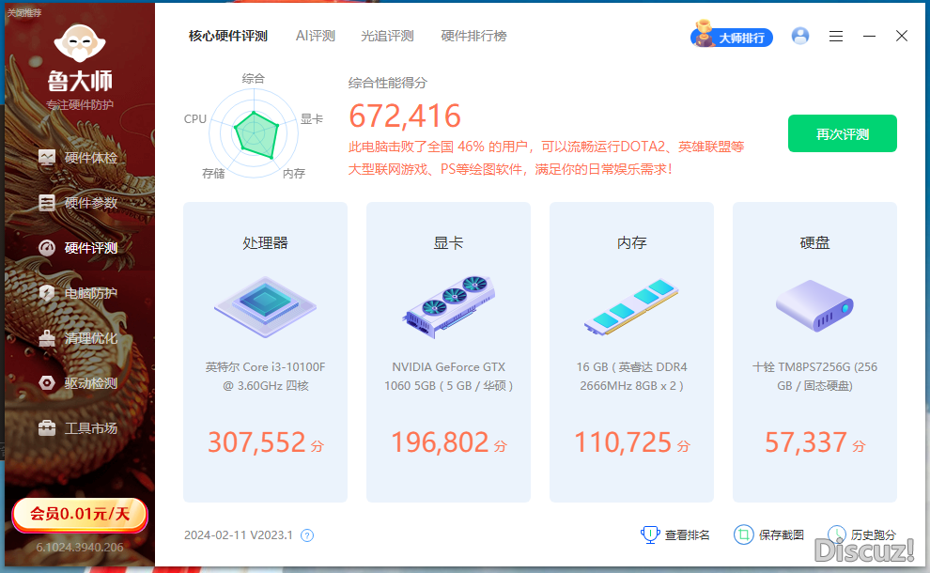Click the total score 672,416

tap(405, 116)
